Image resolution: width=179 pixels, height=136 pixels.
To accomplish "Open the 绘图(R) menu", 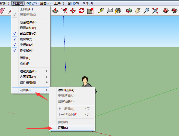I will [45, 3].
